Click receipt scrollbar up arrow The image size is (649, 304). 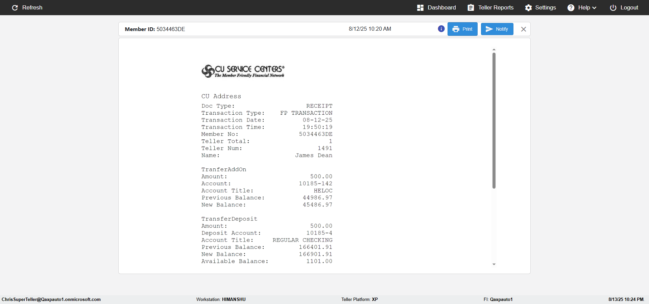(x=494, y=50)
